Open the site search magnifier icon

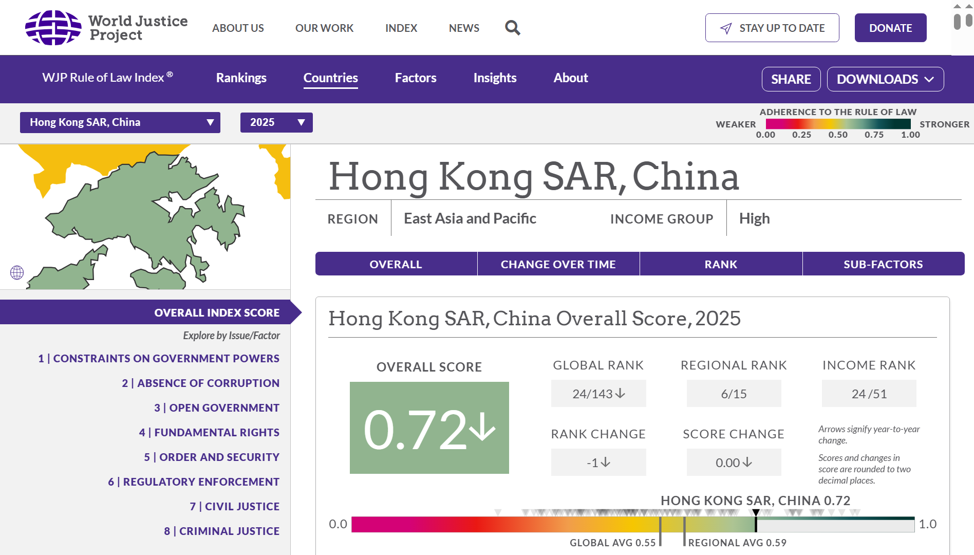point(512,28)
